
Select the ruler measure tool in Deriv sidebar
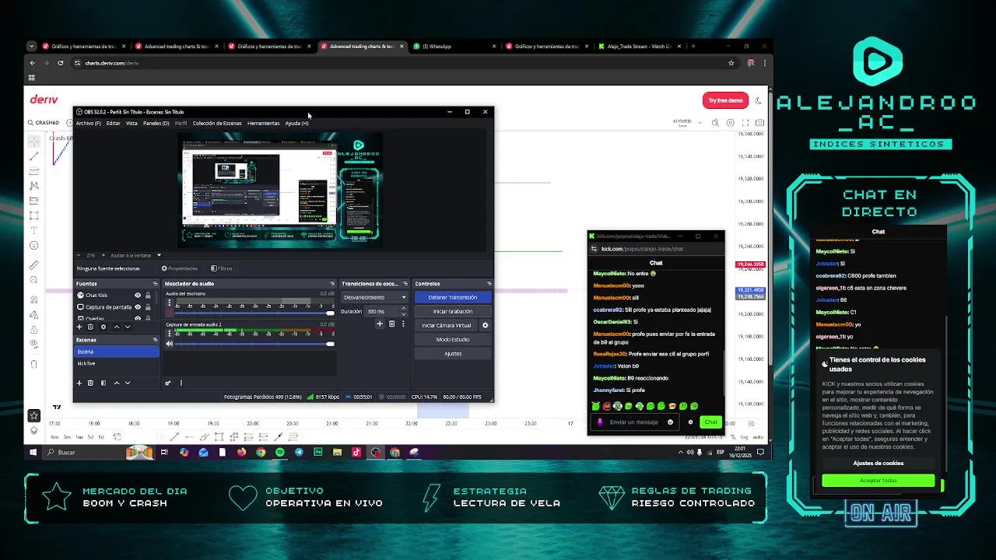point(34,265)
